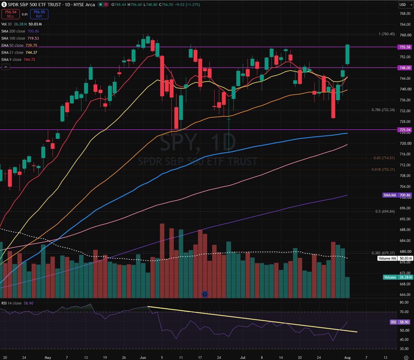Click the 748.00 horizontal line price label

click(405, 68)
